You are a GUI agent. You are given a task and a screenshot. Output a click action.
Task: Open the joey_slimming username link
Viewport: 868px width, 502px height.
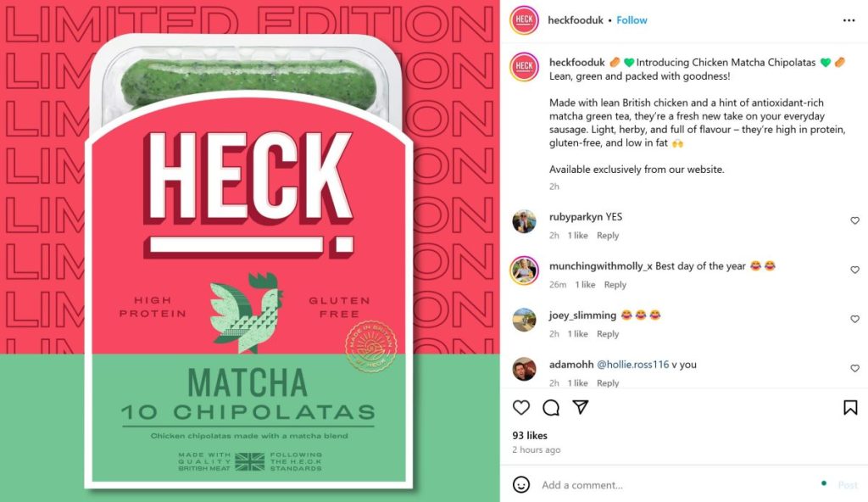tap(582, 315)
